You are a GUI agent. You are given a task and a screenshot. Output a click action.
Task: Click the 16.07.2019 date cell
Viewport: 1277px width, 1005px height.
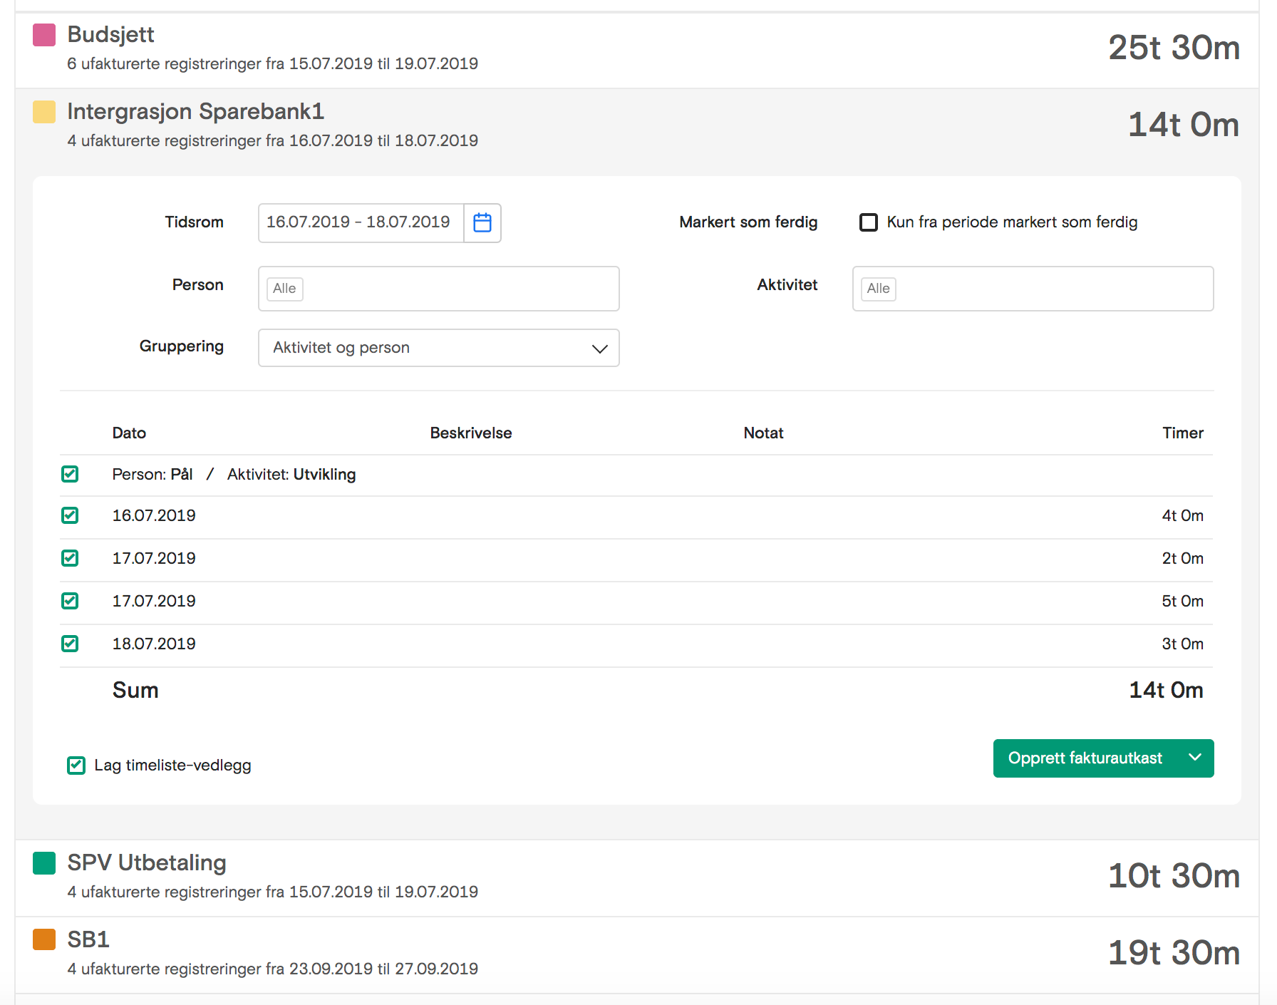154,515
